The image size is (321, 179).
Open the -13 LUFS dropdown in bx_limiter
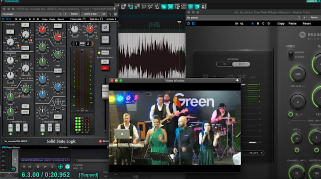(253, 153)
